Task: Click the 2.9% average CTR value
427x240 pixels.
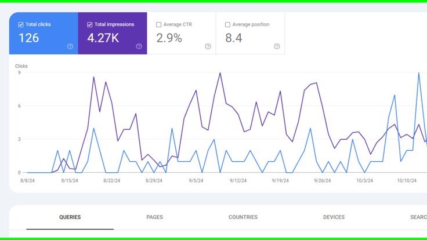Action: [x=169, y=38]
